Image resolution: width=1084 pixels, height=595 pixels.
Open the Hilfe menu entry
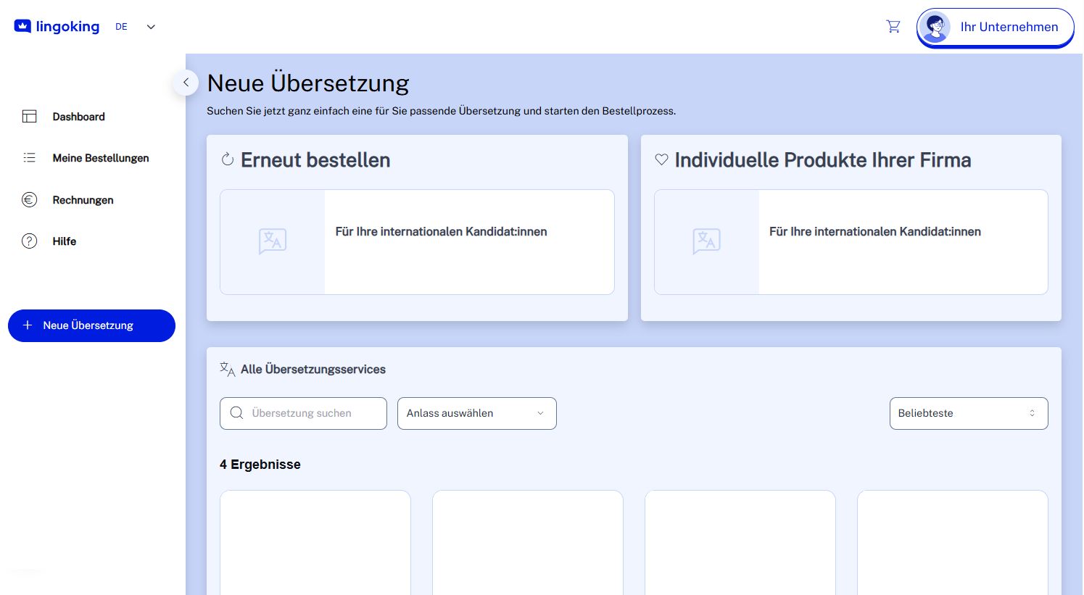(65, 241)
